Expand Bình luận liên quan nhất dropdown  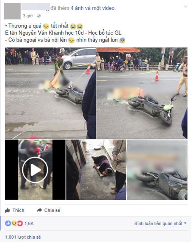[160, 223]
